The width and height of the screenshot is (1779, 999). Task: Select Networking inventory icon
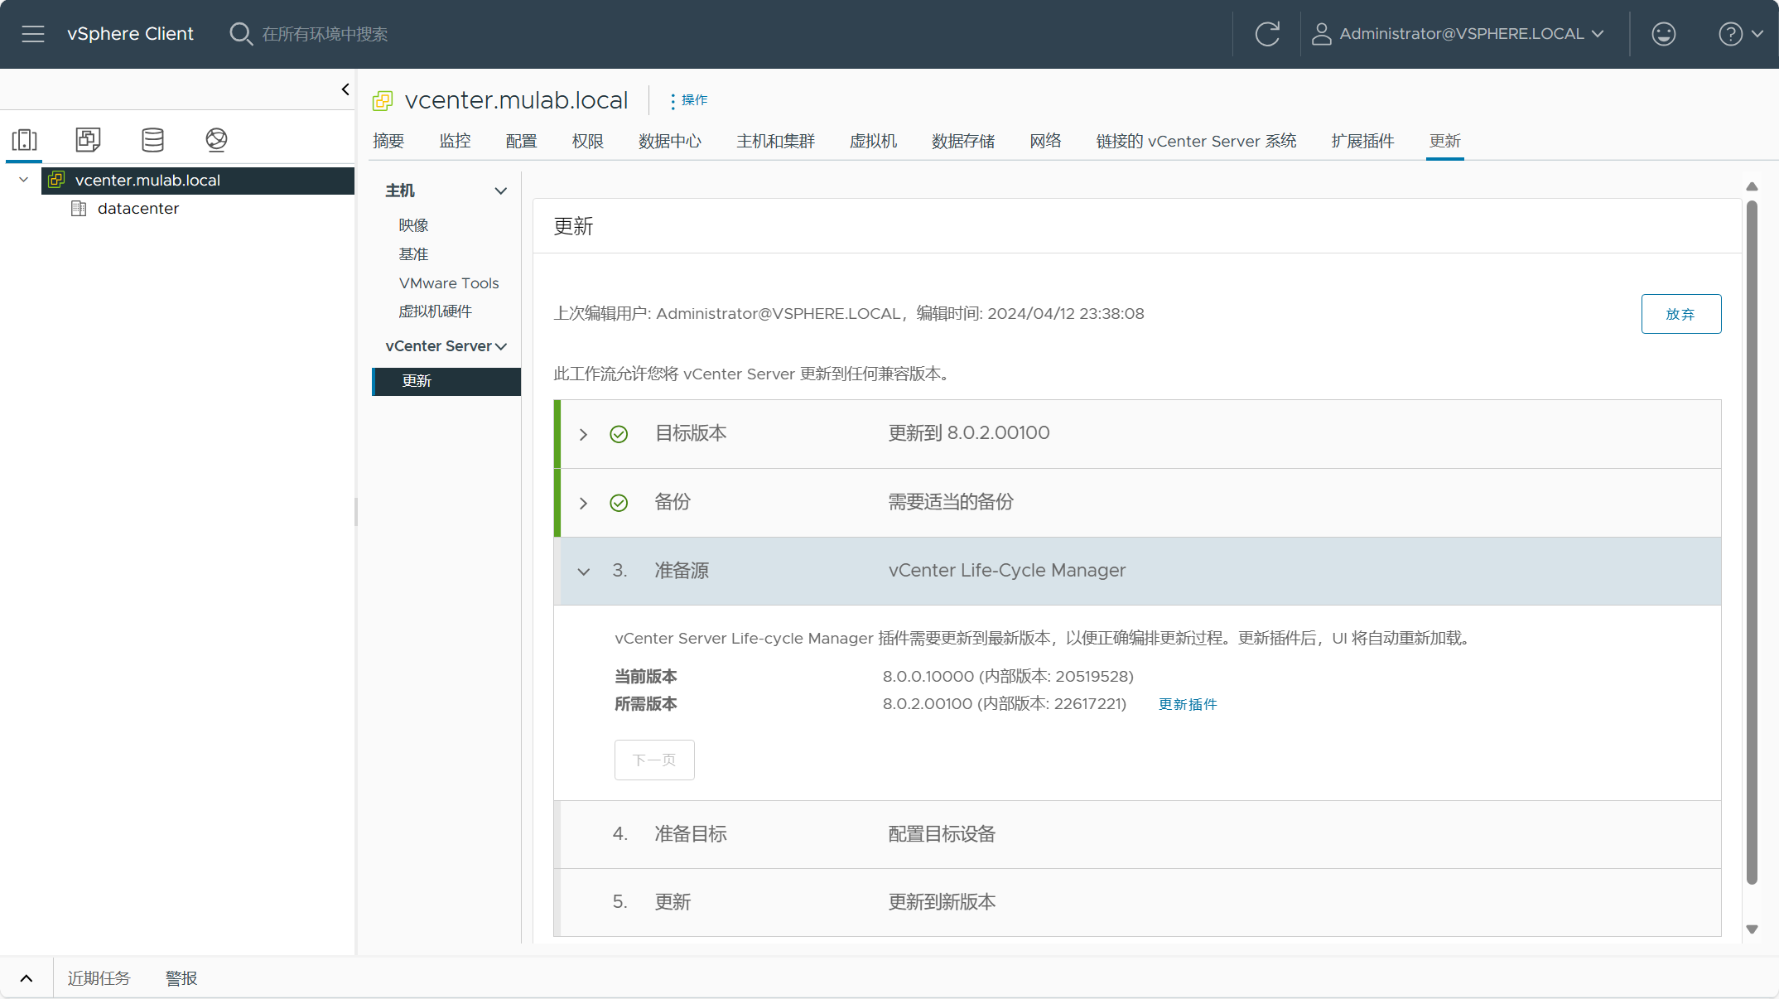point(216,139)
